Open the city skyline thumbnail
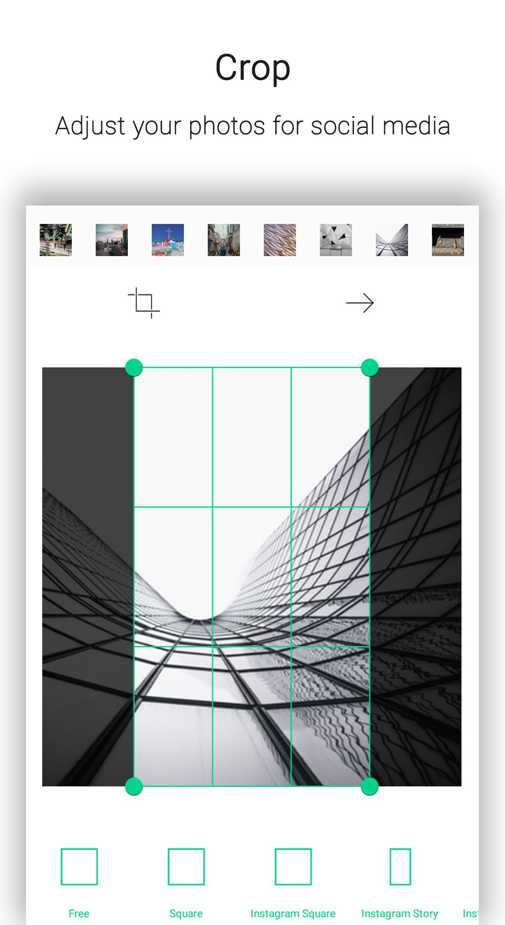Image resolution: width=505 pixels, height=925 pixels. (x=112, y=240)
